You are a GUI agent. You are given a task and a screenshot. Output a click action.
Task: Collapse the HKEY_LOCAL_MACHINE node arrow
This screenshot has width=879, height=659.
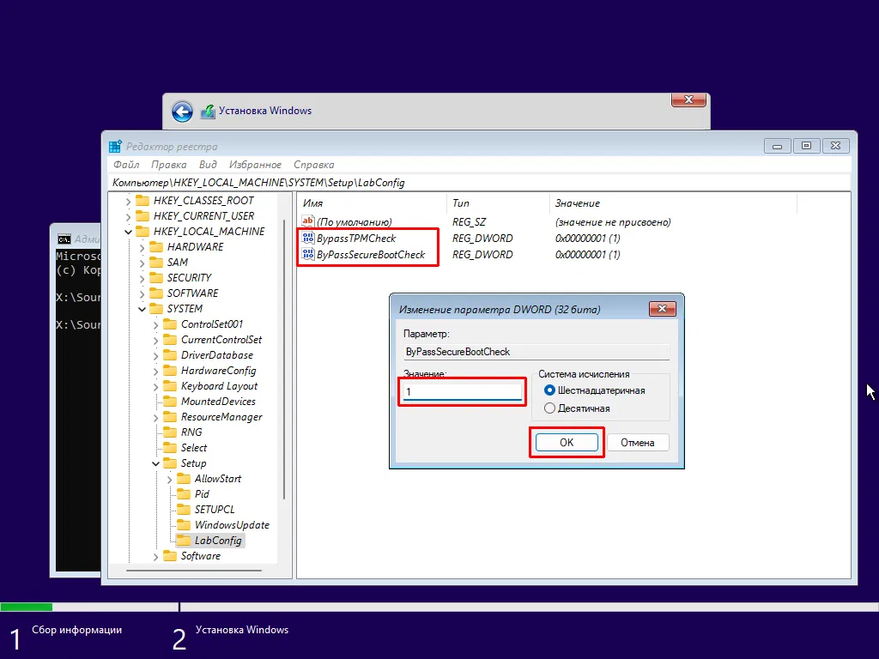click(129, 232)
